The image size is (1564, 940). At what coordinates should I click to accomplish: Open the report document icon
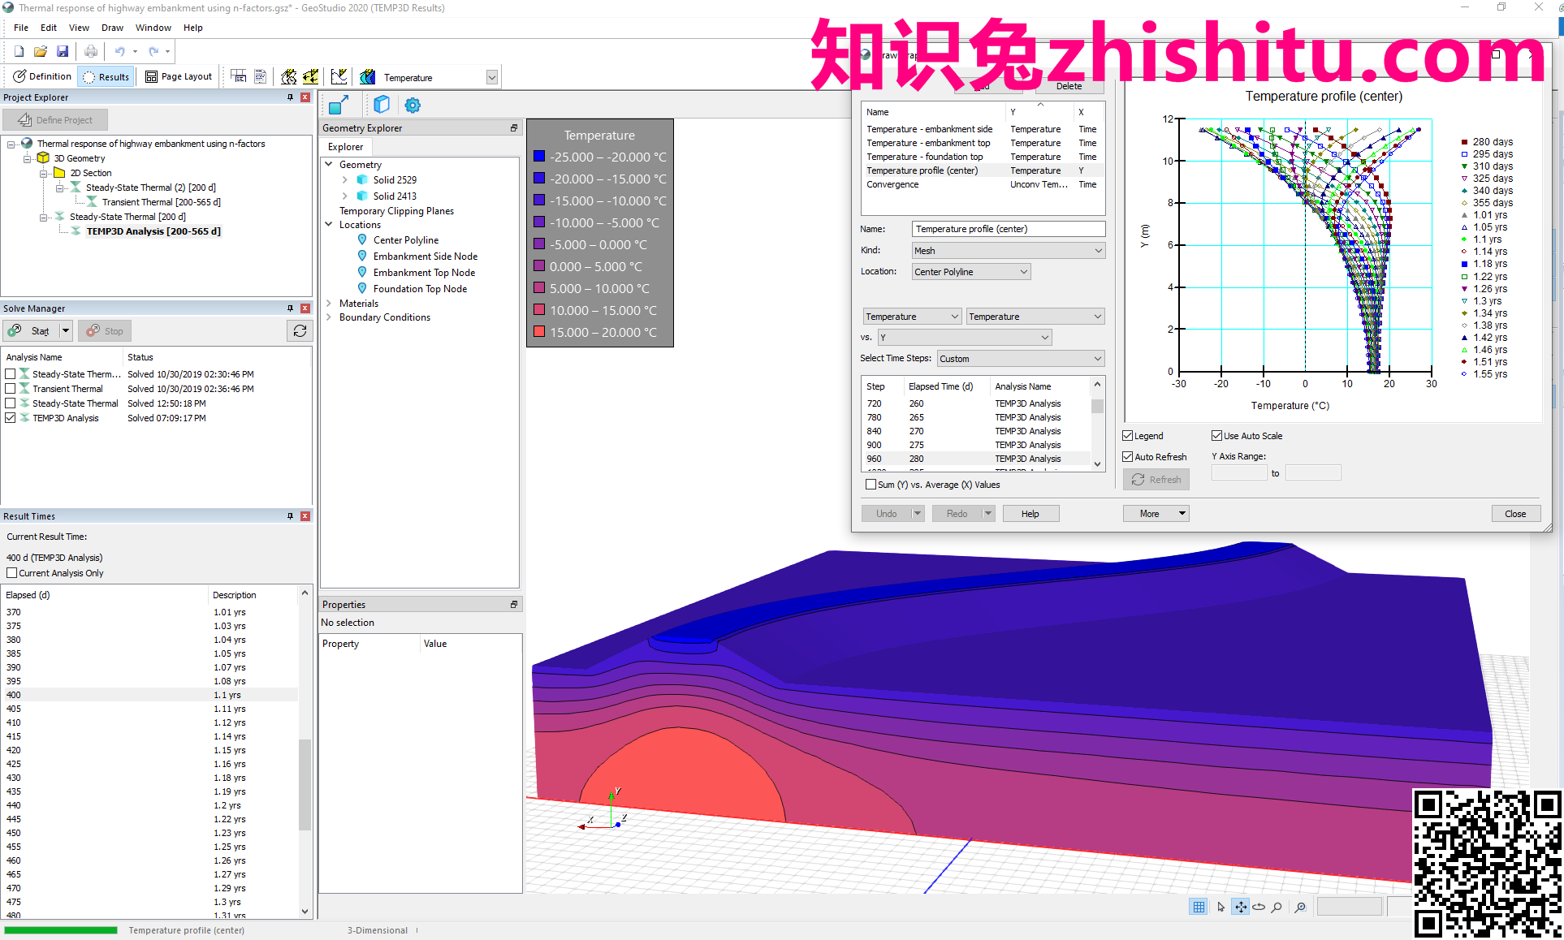point(261,76)
